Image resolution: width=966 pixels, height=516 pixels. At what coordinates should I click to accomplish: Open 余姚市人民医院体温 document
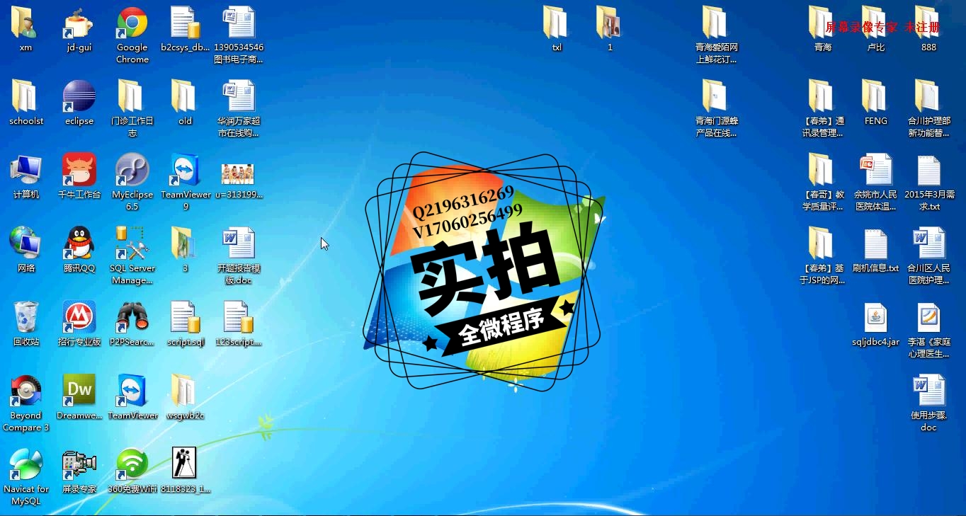(875, 170)
